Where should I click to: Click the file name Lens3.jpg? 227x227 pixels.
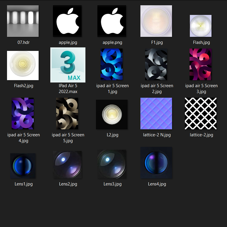(x=112, y=184)
